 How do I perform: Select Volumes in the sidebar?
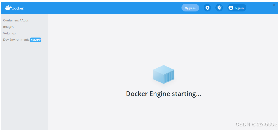click(x=10, y=33)
